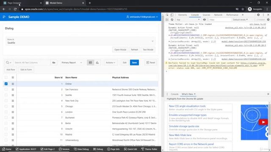
Task: Show more DevTools tabs chevron
Action: coord(243,15)
